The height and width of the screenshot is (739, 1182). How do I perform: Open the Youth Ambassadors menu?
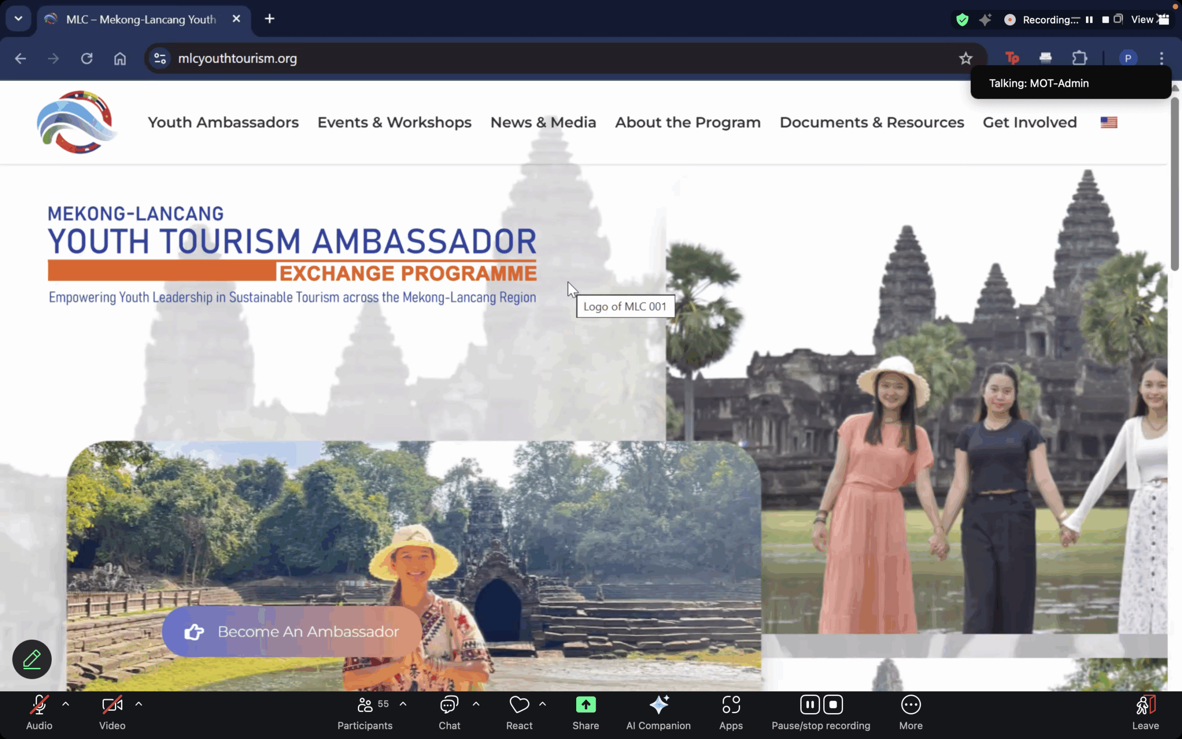[223, 122]
